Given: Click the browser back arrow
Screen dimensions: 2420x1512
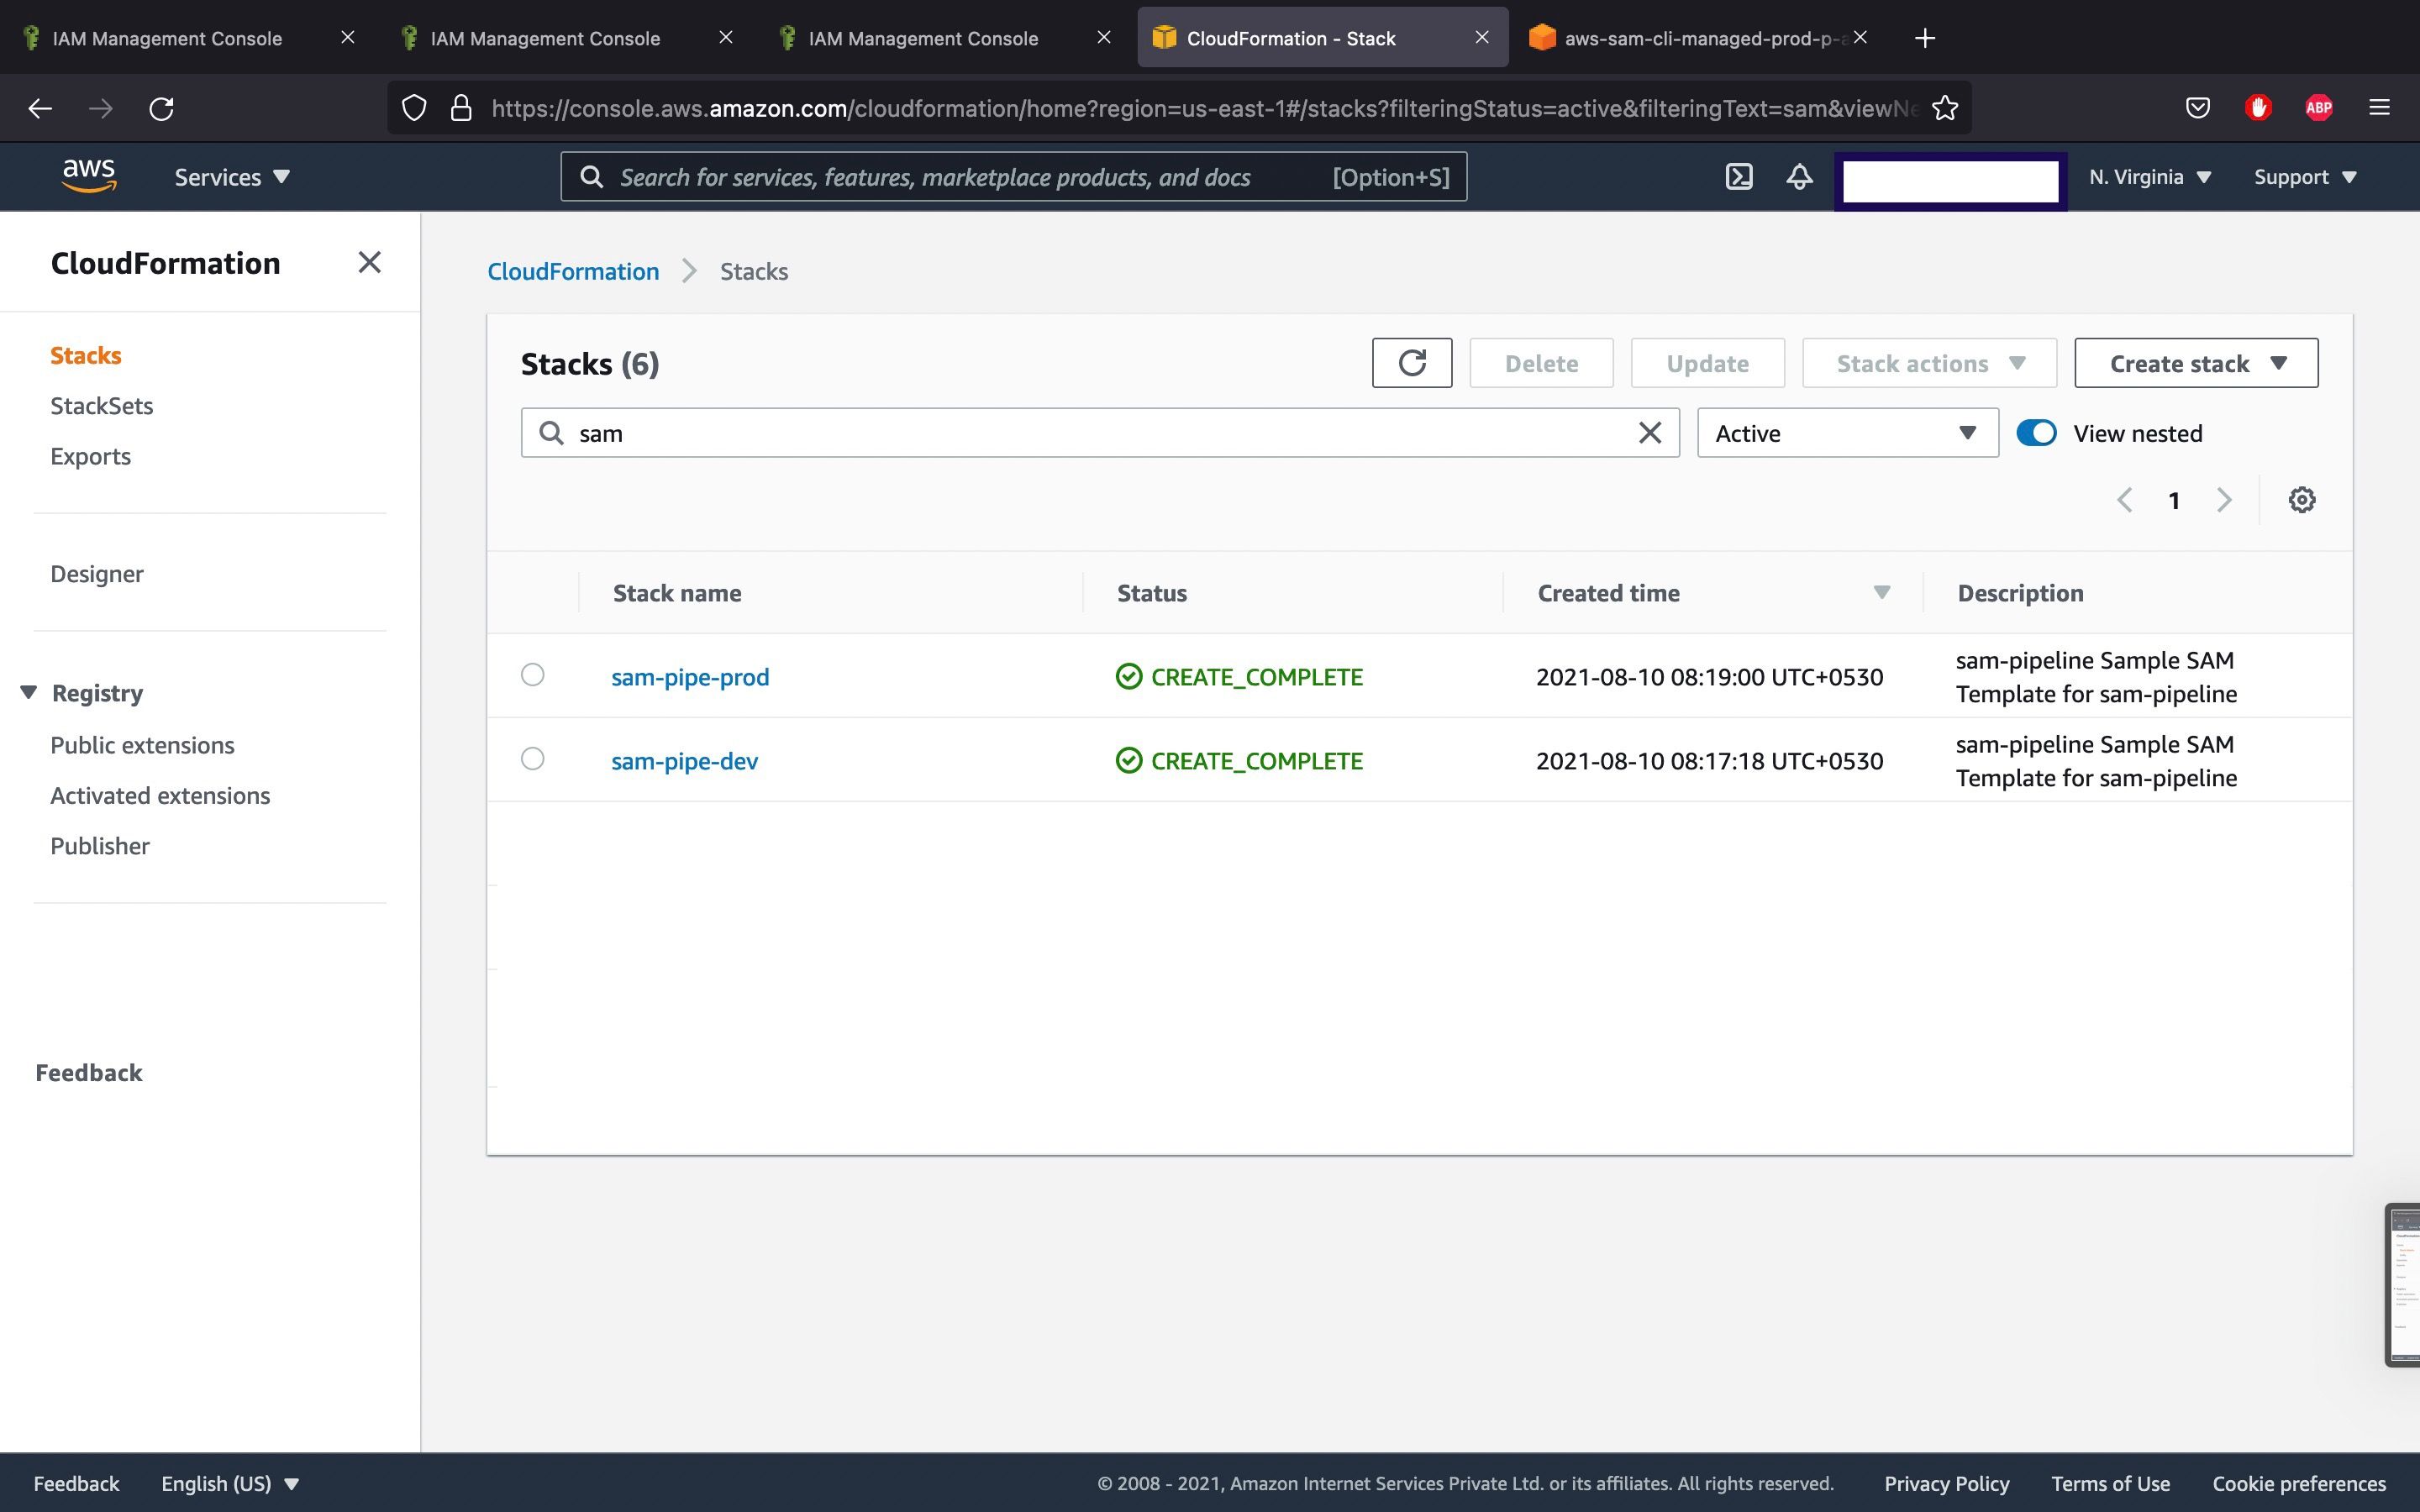Looking at the screenshot, I should tap(40, 108).
